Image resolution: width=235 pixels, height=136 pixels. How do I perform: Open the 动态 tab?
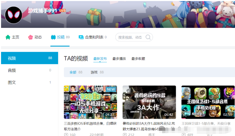point(35,37)
